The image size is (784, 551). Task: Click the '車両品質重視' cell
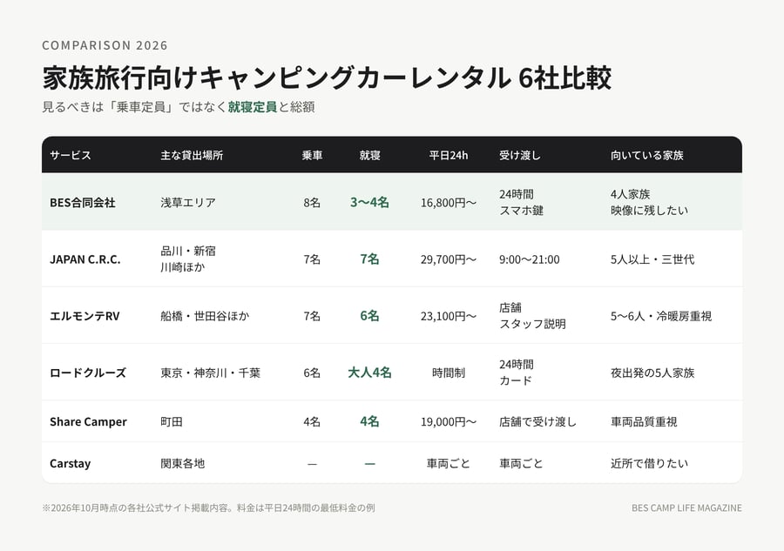(x=644, y=421)
